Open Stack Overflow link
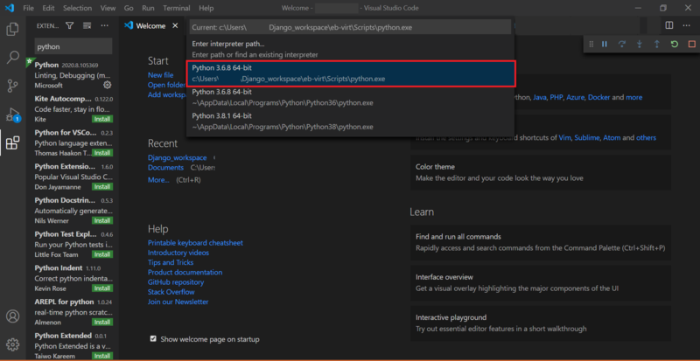Image resolution: width=700 pixels, height=361 pixels. (x=171, y=292)
